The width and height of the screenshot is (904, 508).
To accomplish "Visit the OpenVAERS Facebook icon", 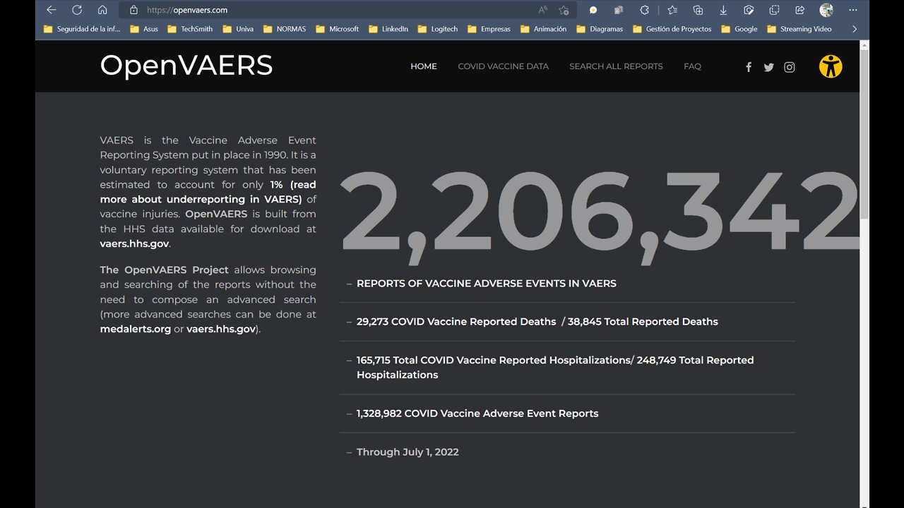I will (749, 67).
